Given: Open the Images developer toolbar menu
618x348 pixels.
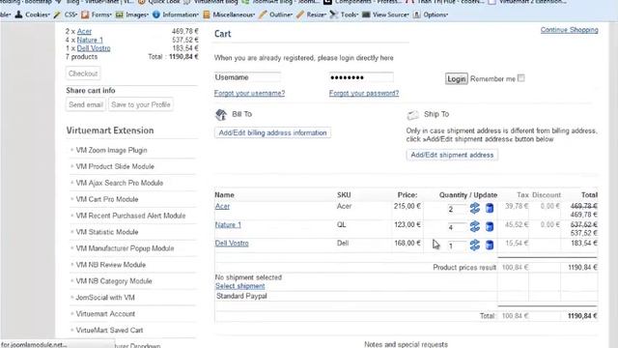Looking at the screenshot, I should coord(132,14).
